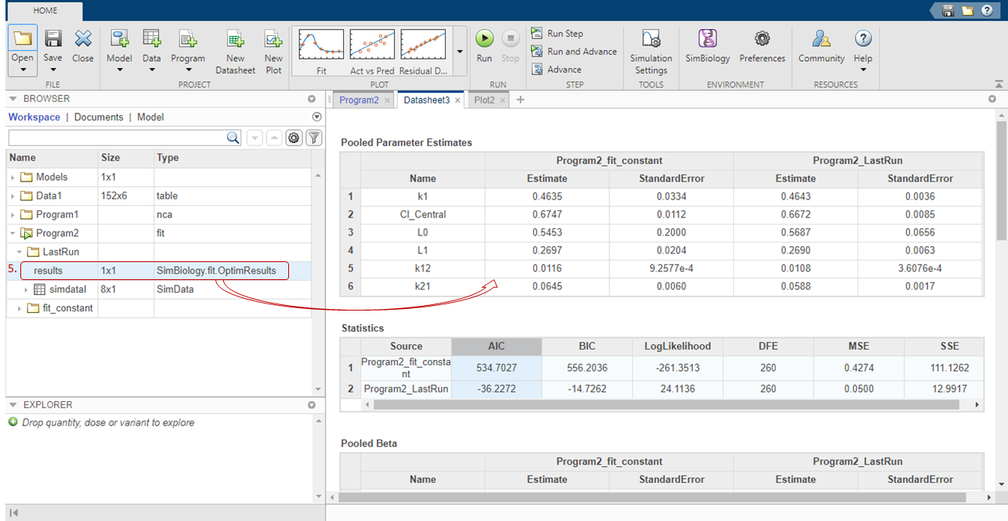The height and width of the screenshot is (521, 1008).
Task: Collapse the Program2 tree node
Action: coord(13,233)
